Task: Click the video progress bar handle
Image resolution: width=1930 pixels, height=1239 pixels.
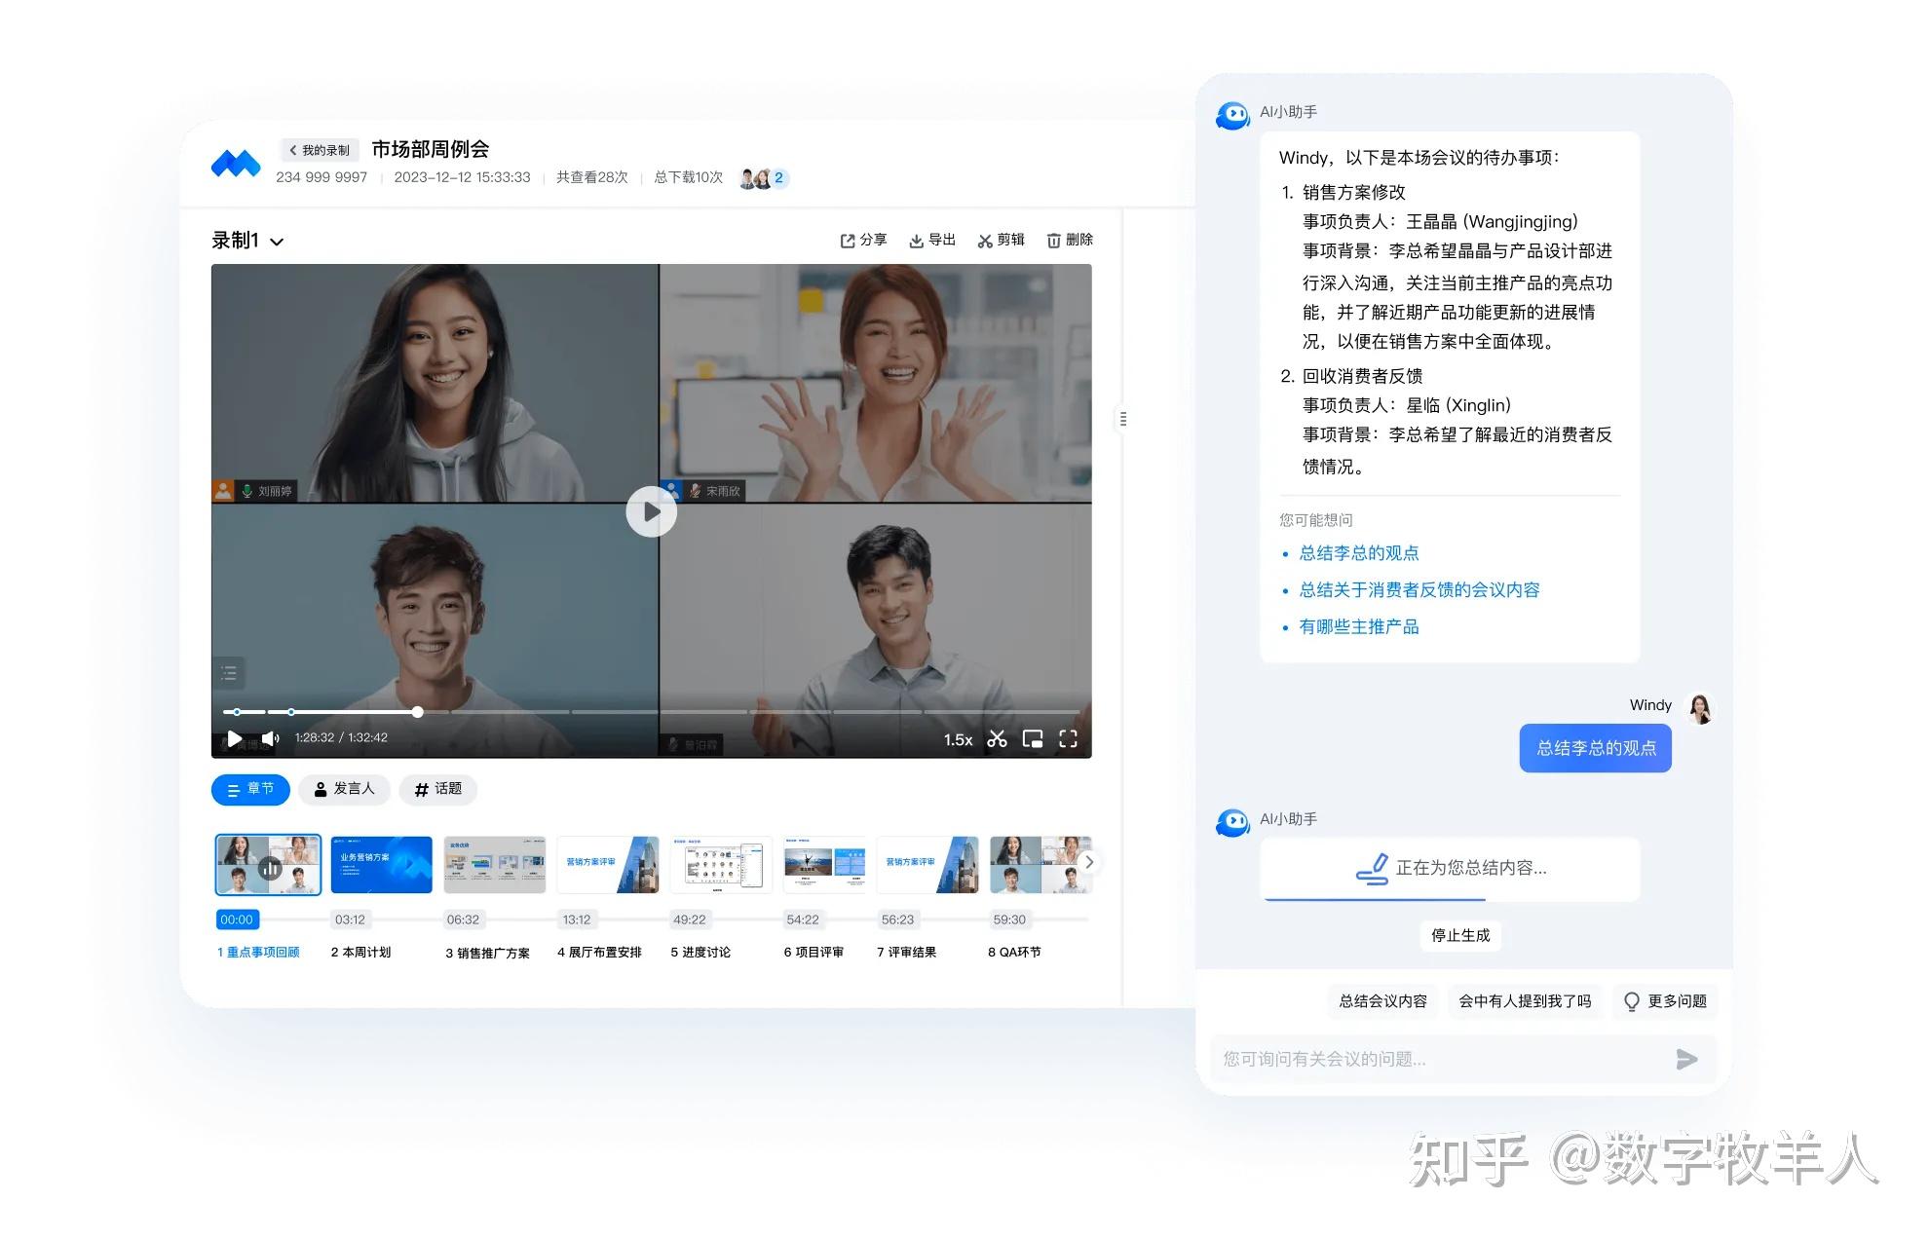Action: (x=417, y=712)
